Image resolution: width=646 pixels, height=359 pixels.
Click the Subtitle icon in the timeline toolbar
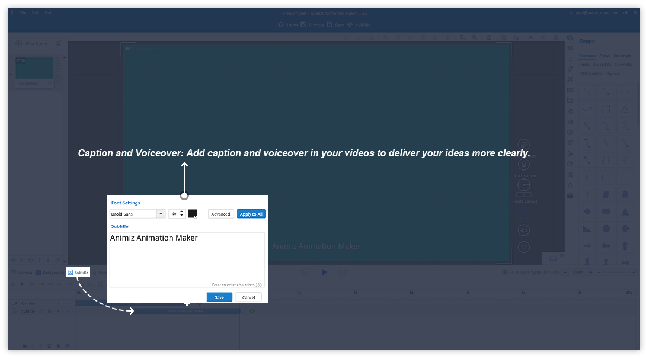click(x=71, y=272)
